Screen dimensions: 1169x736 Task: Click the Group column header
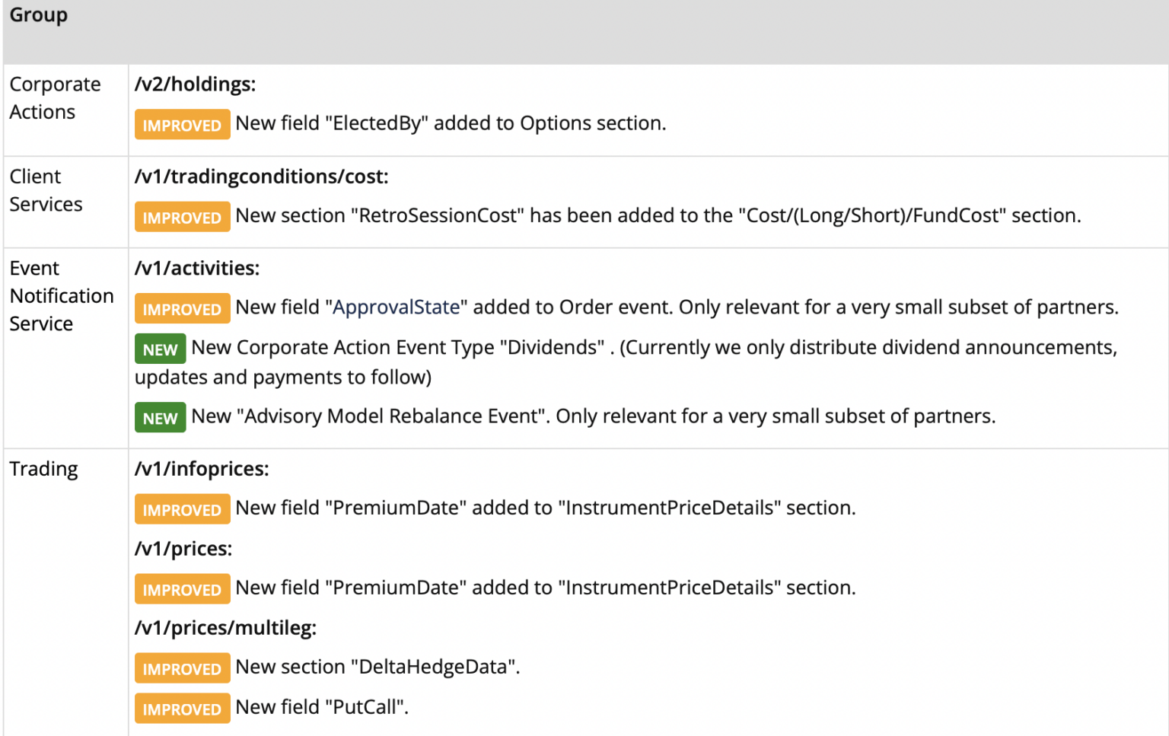pyautogui.click(x=39, y=15)
